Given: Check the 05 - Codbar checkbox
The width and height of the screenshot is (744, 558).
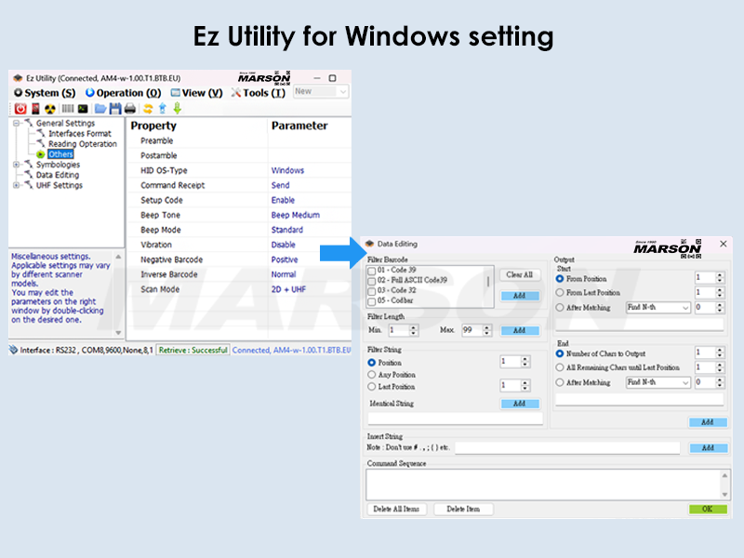Looking at the screenshot, I should [372, 301].
